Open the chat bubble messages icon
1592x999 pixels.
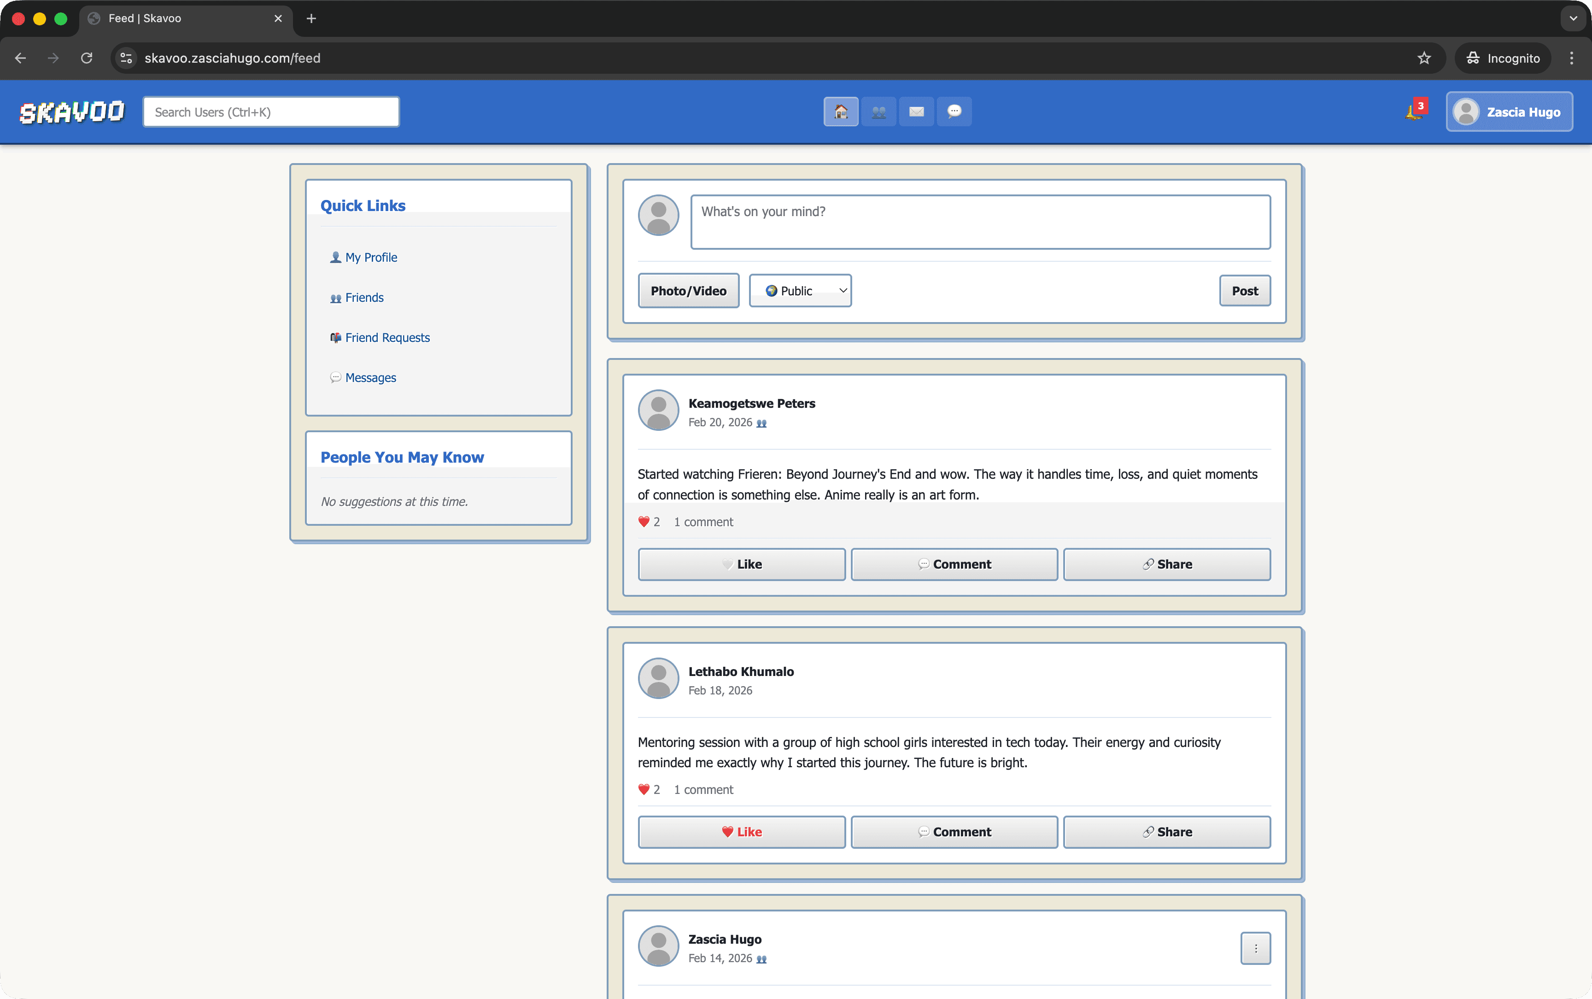954,112
